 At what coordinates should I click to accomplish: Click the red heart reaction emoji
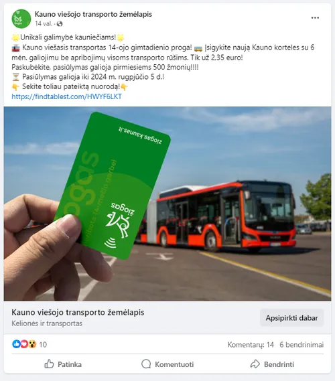(24, 344)
